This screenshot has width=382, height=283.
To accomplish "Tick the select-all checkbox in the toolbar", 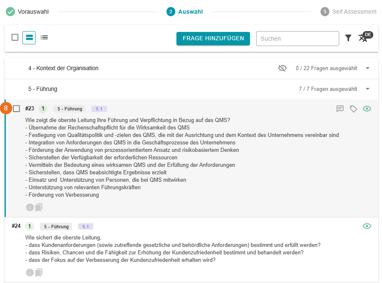I will [x=15, y=37].
